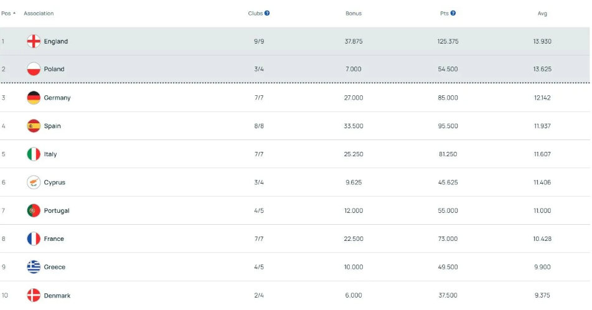
Task: Open the Pts column info icon
Action: [x=453, y=13]
